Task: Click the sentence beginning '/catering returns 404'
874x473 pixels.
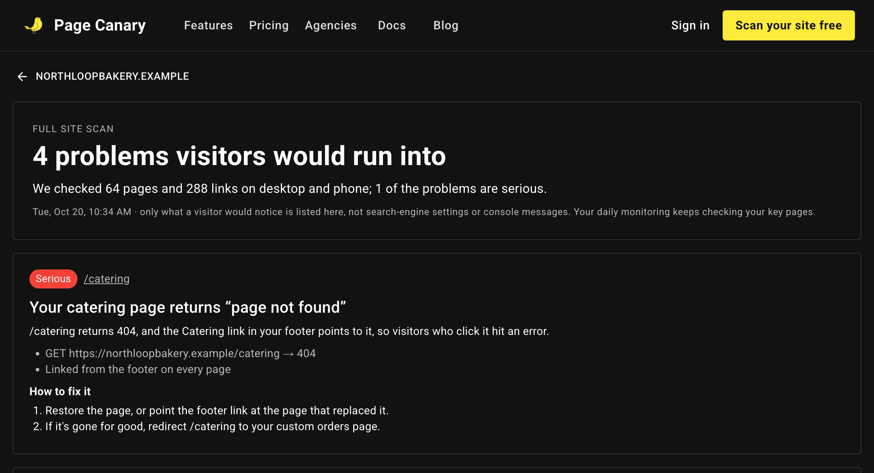Action: pyautogui.click(x=289, y=331)
